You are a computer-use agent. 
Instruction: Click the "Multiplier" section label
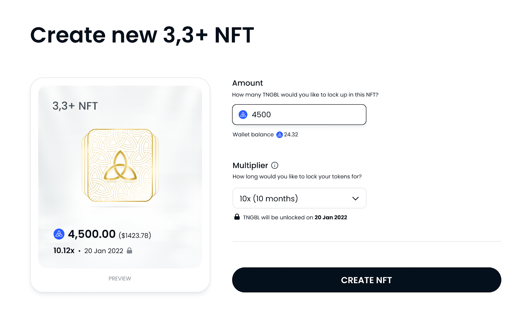coord(250,165)
